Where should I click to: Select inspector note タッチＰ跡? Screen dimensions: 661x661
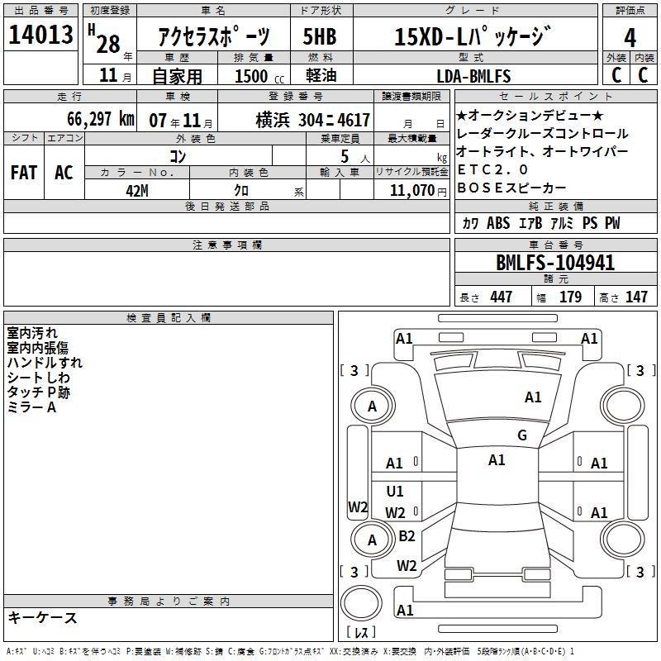[x=38, y=392]
